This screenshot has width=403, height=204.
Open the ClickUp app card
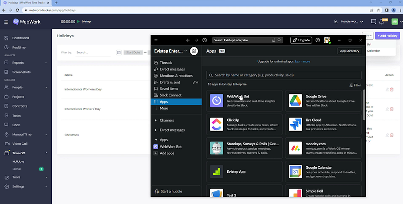pyautogui.click(x=244, y=124)
